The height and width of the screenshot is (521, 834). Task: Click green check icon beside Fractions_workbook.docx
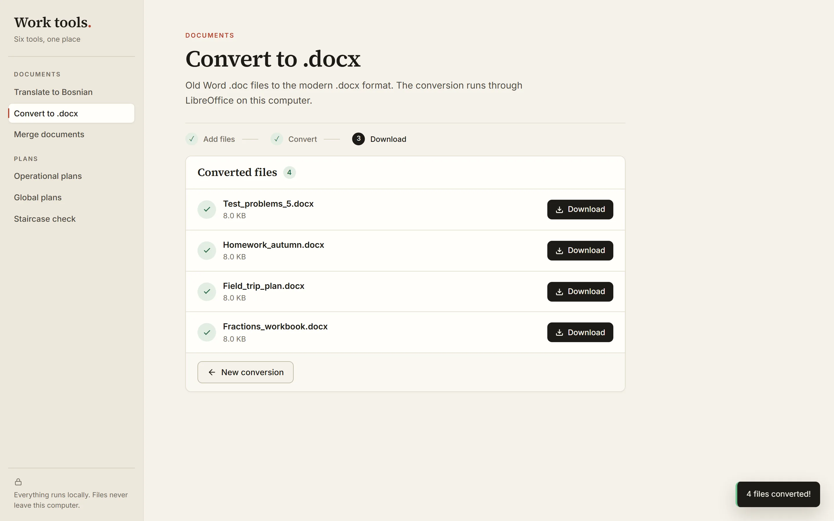tap(207, 333)
